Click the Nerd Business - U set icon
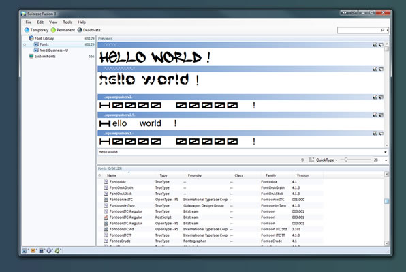The width and height of the screenshot is (406, 272). 36,50
